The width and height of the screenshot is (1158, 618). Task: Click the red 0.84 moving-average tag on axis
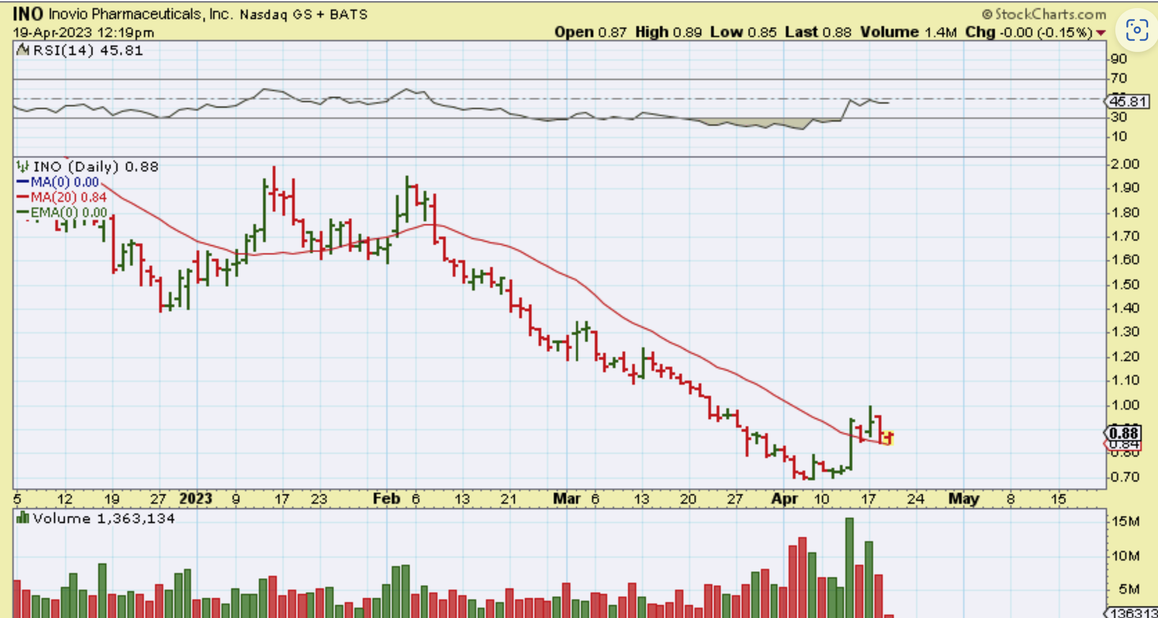point(1123,444)
